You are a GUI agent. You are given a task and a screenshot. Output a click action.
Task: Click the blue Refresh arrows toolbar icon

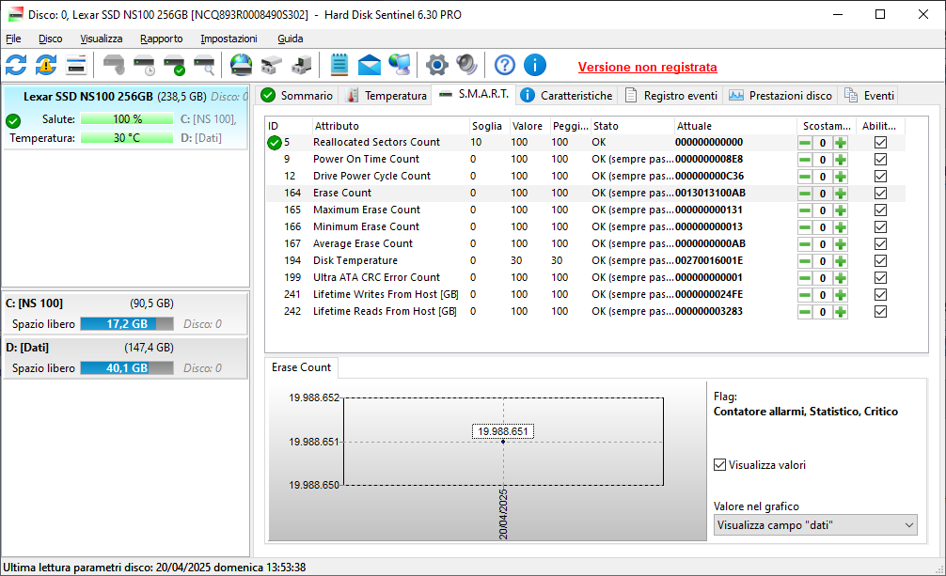pyautogui.click(x=16, y=65)
